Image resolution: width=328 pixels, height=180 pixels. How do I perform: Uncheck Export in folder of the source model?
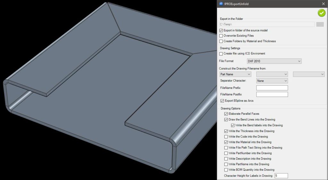pyautogui.click(x=221, y=30)
